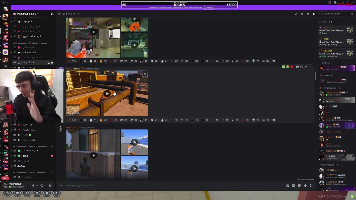Screen dimensions: 356x200
Task: Expand headphone output options arrow
Action: [x=45, y=186]
